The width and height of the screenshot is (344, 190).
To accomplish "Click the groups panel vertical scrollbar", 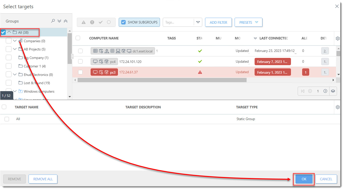I will (x=70, y=49).
